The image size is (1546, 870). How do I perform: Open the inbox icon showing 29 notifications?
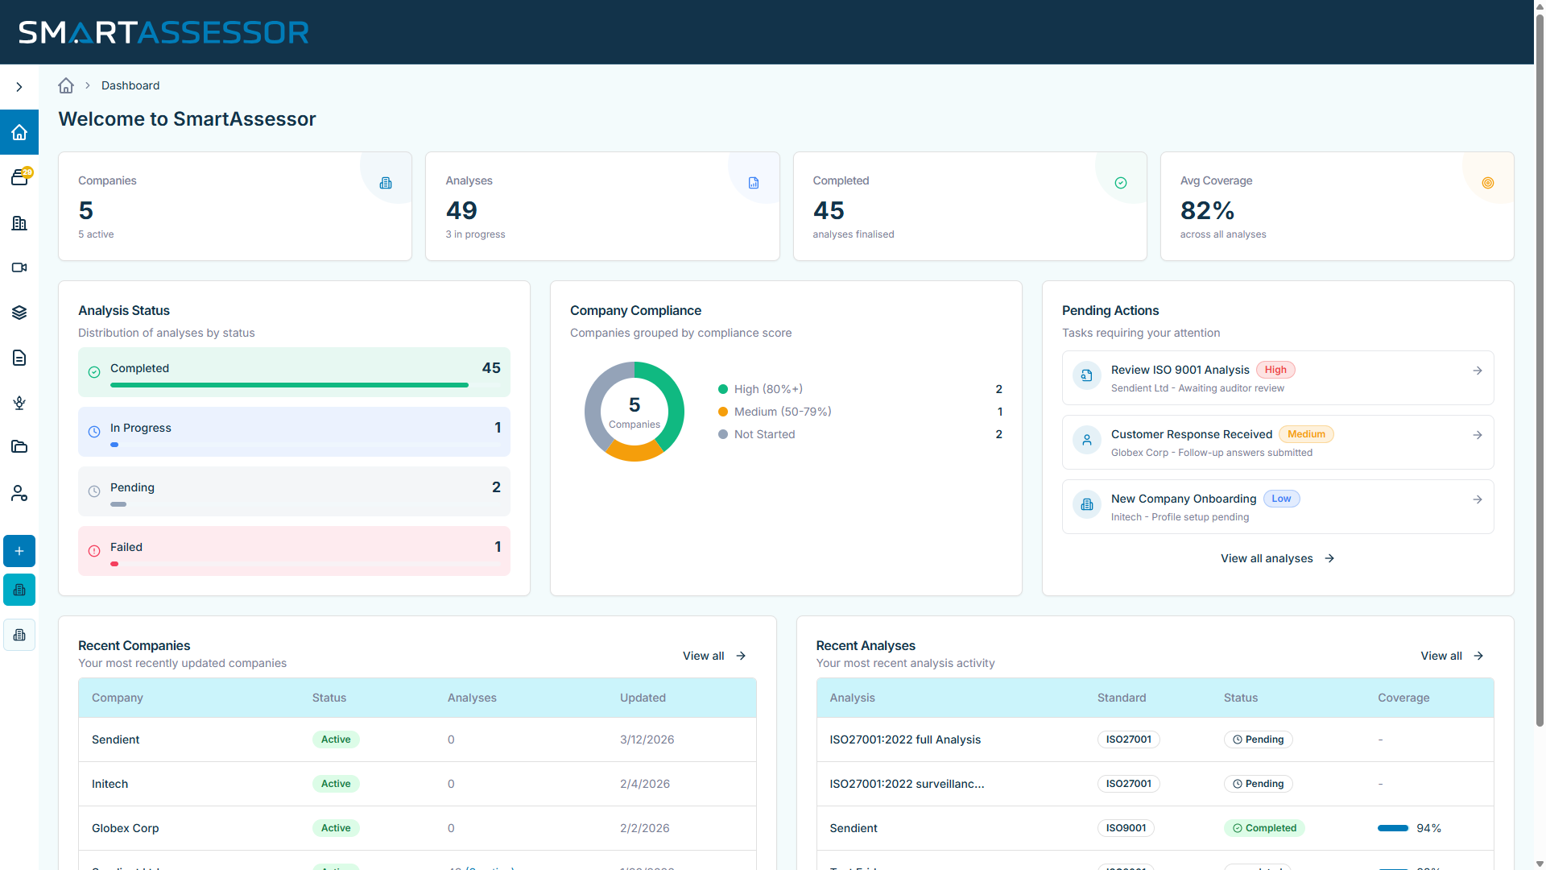(19, 177)
